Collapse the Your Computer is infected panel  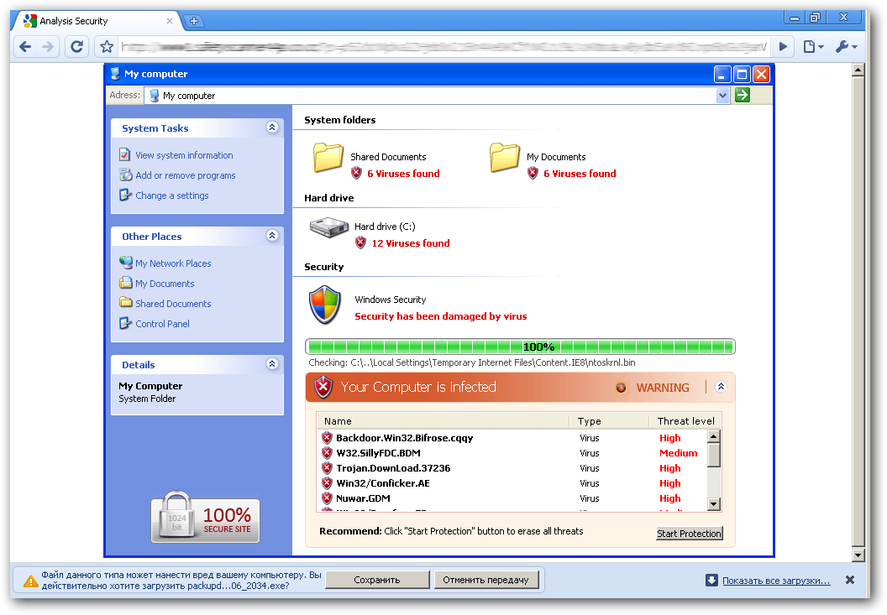click(x=720, y=387)
